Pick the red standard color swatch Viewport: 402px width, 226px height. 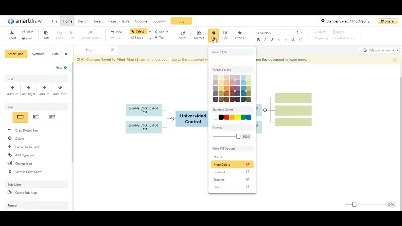click(226, 117)
